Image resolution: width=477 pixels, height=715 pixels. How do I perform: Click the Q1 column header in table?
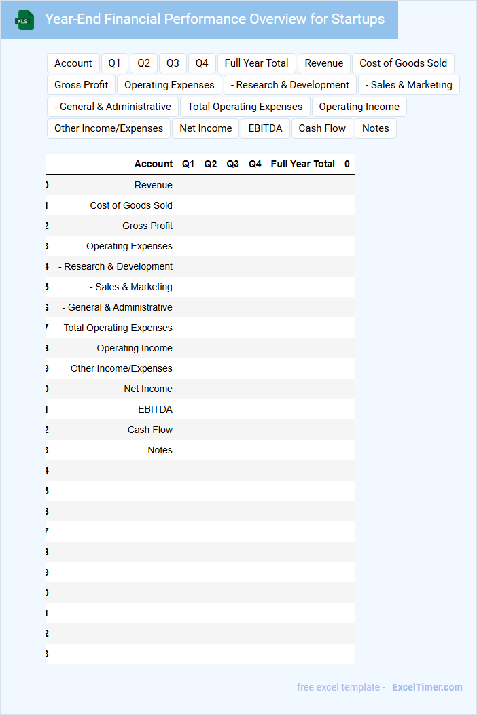pyautogui.click(x=188, y=164)
